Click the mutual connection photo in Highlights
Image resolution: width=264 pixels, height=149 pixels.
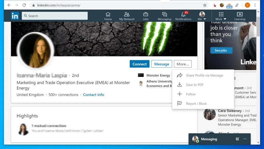tap(23, 129)
